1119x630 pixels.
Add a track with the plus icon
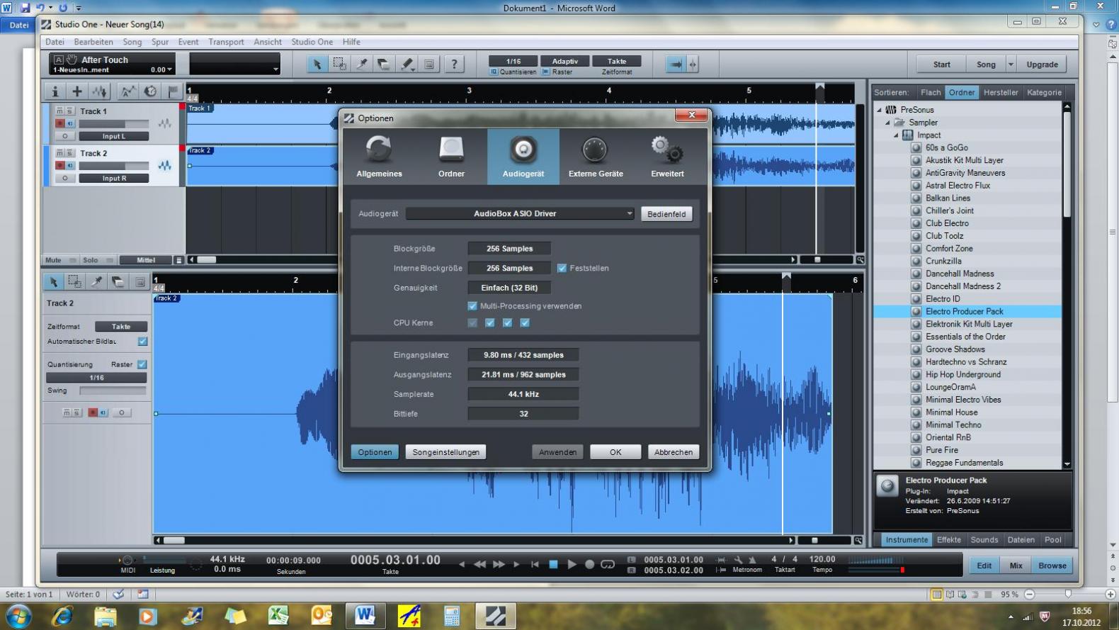coord(77,91)
